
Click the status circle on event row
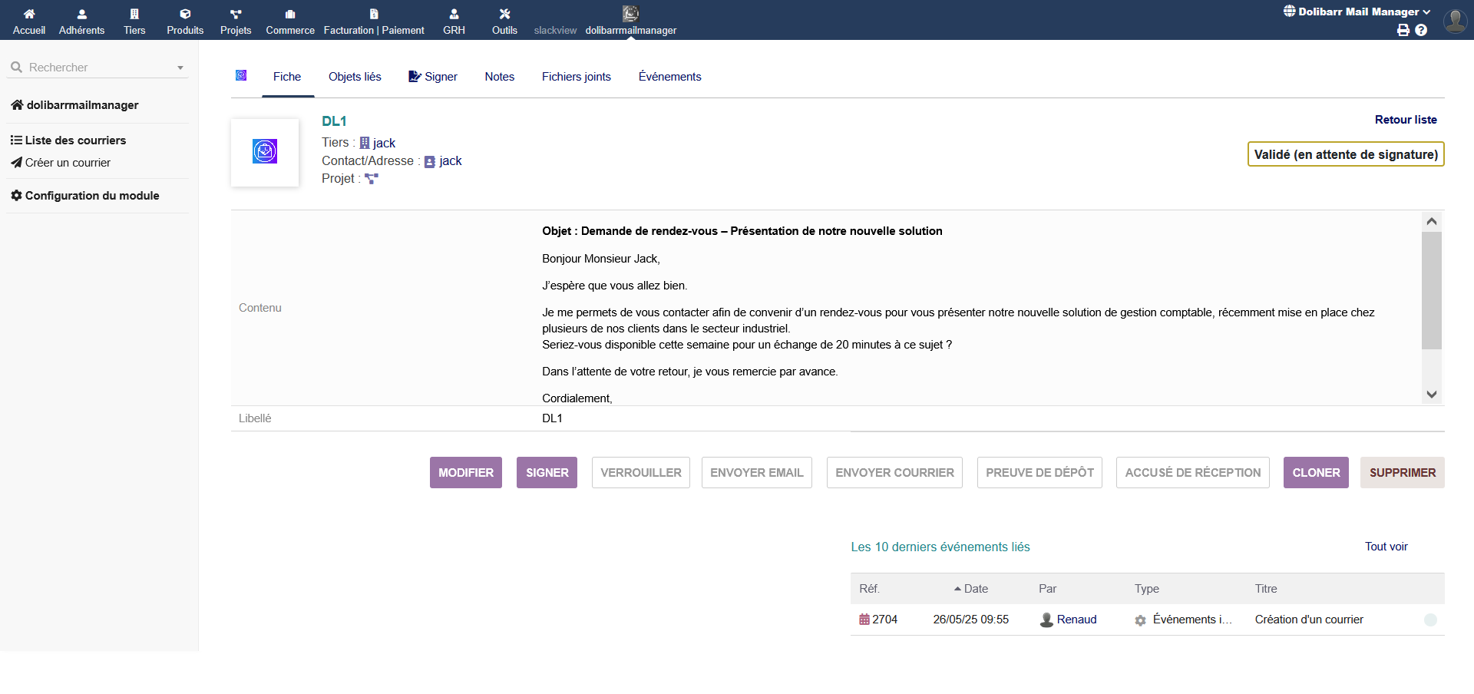click(x=1430, y=620)
